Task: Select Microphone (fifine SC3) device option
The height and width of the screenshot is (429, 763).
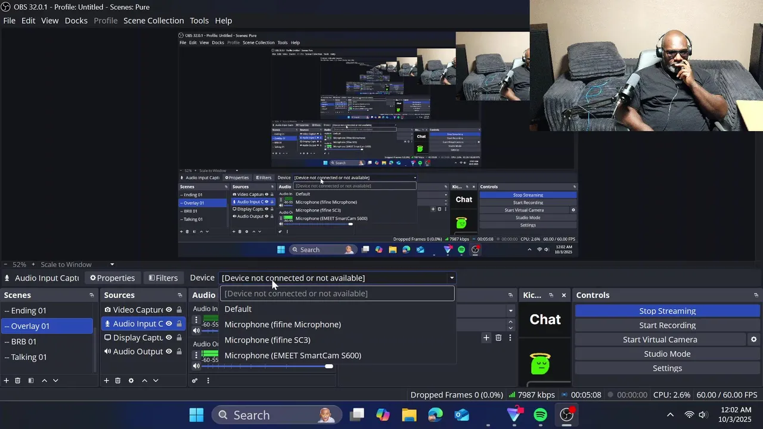Action: click(337, 340)
